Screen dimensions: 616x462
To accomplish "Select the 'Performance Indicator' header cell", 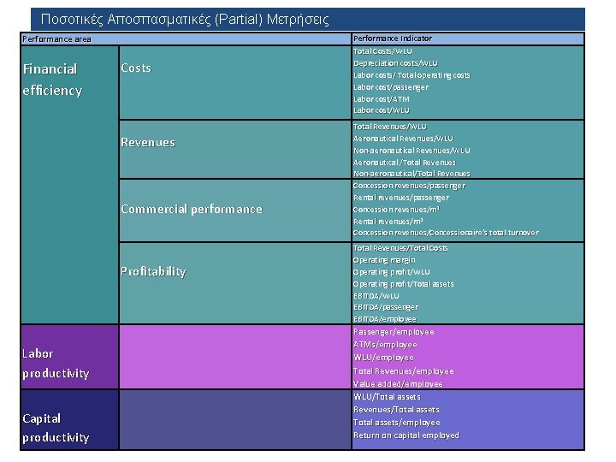I will coord(468,38).
